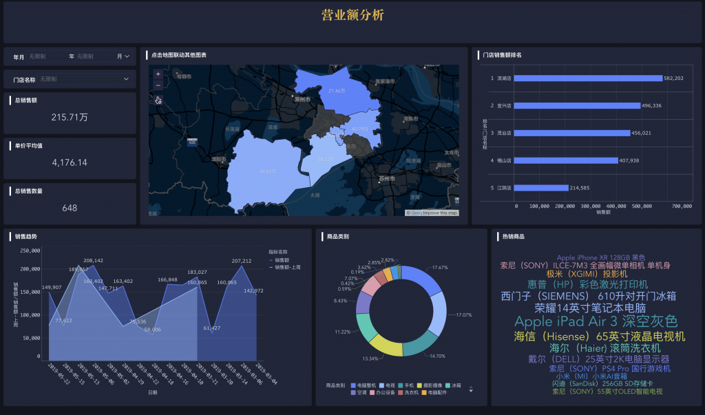Zoom in on the map
Viewport: 705px width, 415px height.
pos(158,74)
